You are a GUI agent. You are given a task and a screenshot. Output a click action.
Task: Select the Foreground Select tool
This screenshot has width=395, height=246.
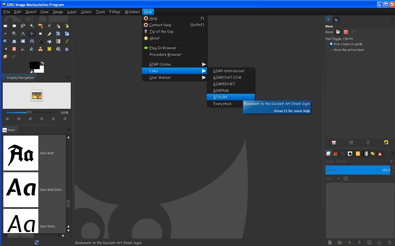(58, 26)
